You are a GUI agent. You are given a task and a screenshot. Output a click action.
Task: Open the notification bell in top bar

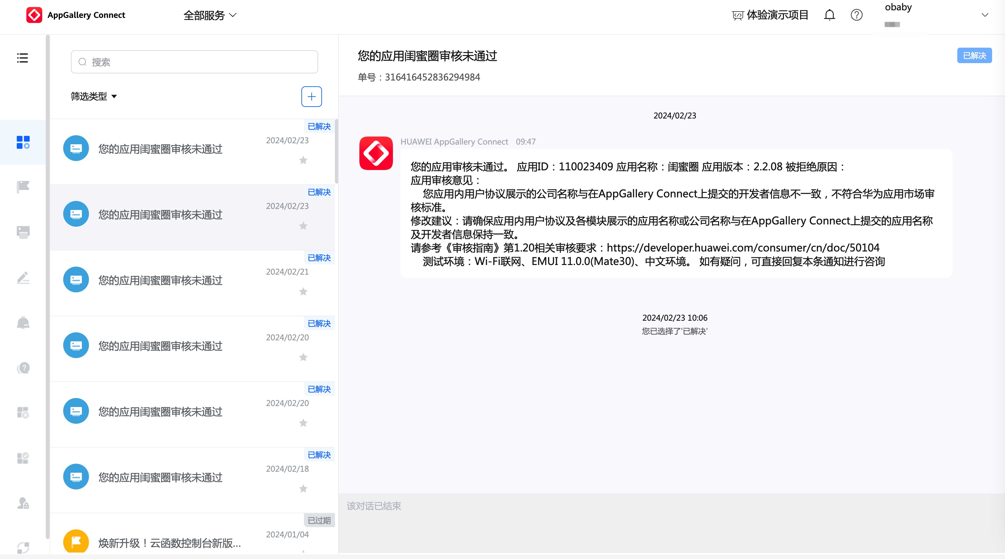pos(829,15)
